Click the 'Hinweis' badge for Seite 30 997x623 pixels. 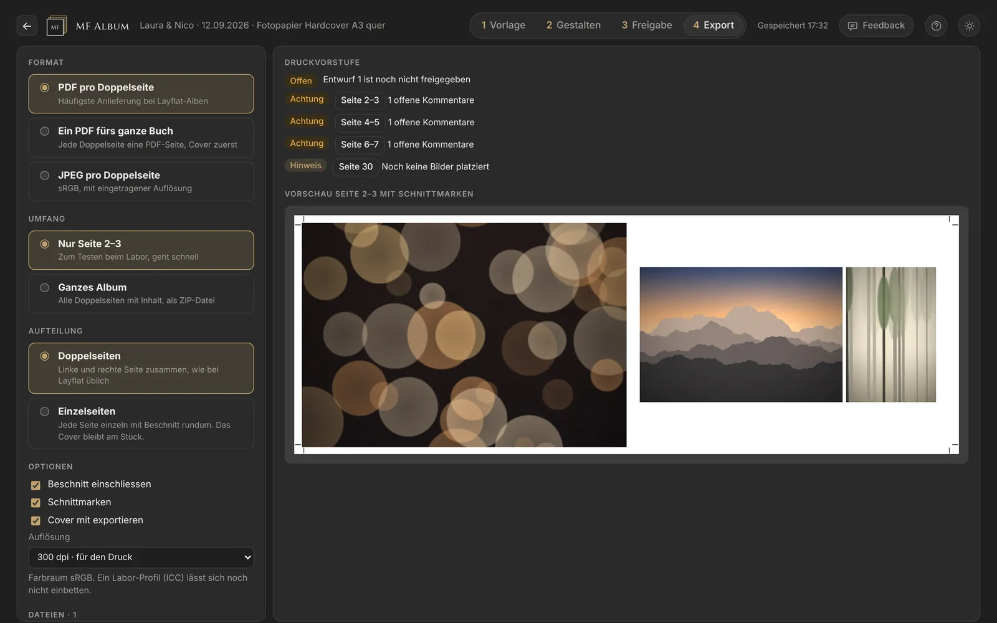coord(306,165)
